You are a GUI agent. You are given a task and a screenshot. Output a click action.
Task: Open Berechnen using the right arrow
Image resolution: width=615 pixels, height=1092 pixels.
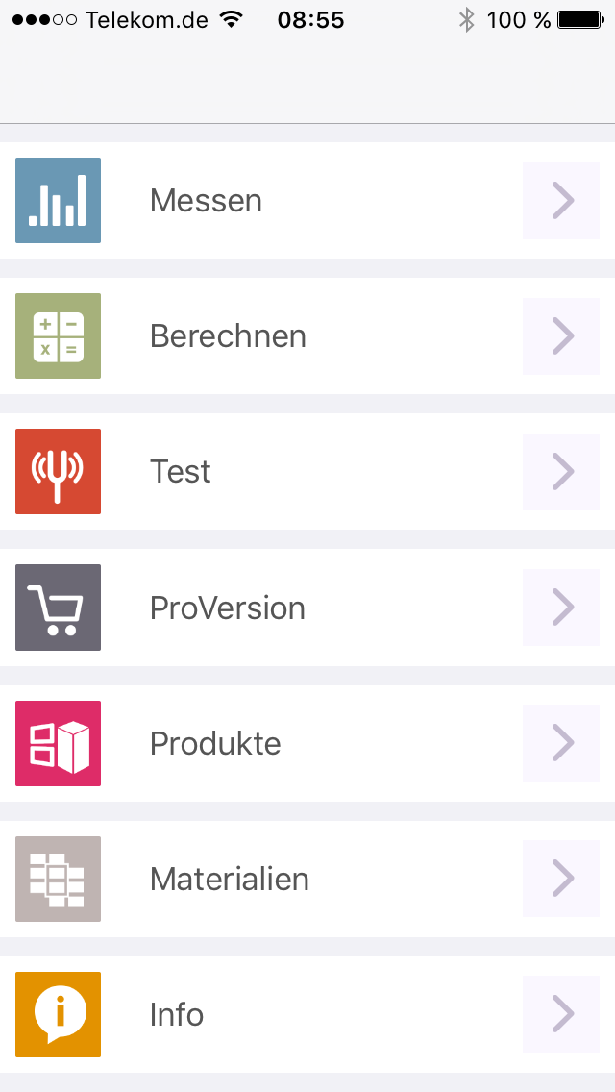coord(560,335)
